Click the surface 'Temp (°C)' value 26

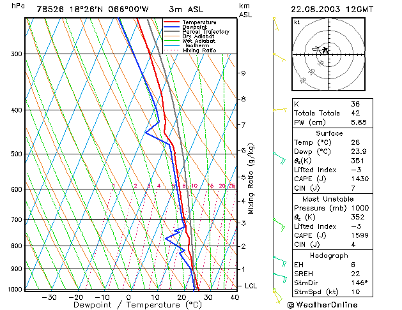pos(355,142)
